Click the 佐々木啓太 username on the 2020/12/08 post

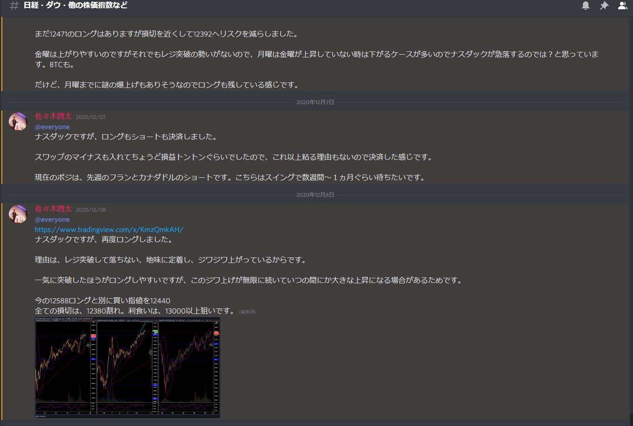click(53, 209)
